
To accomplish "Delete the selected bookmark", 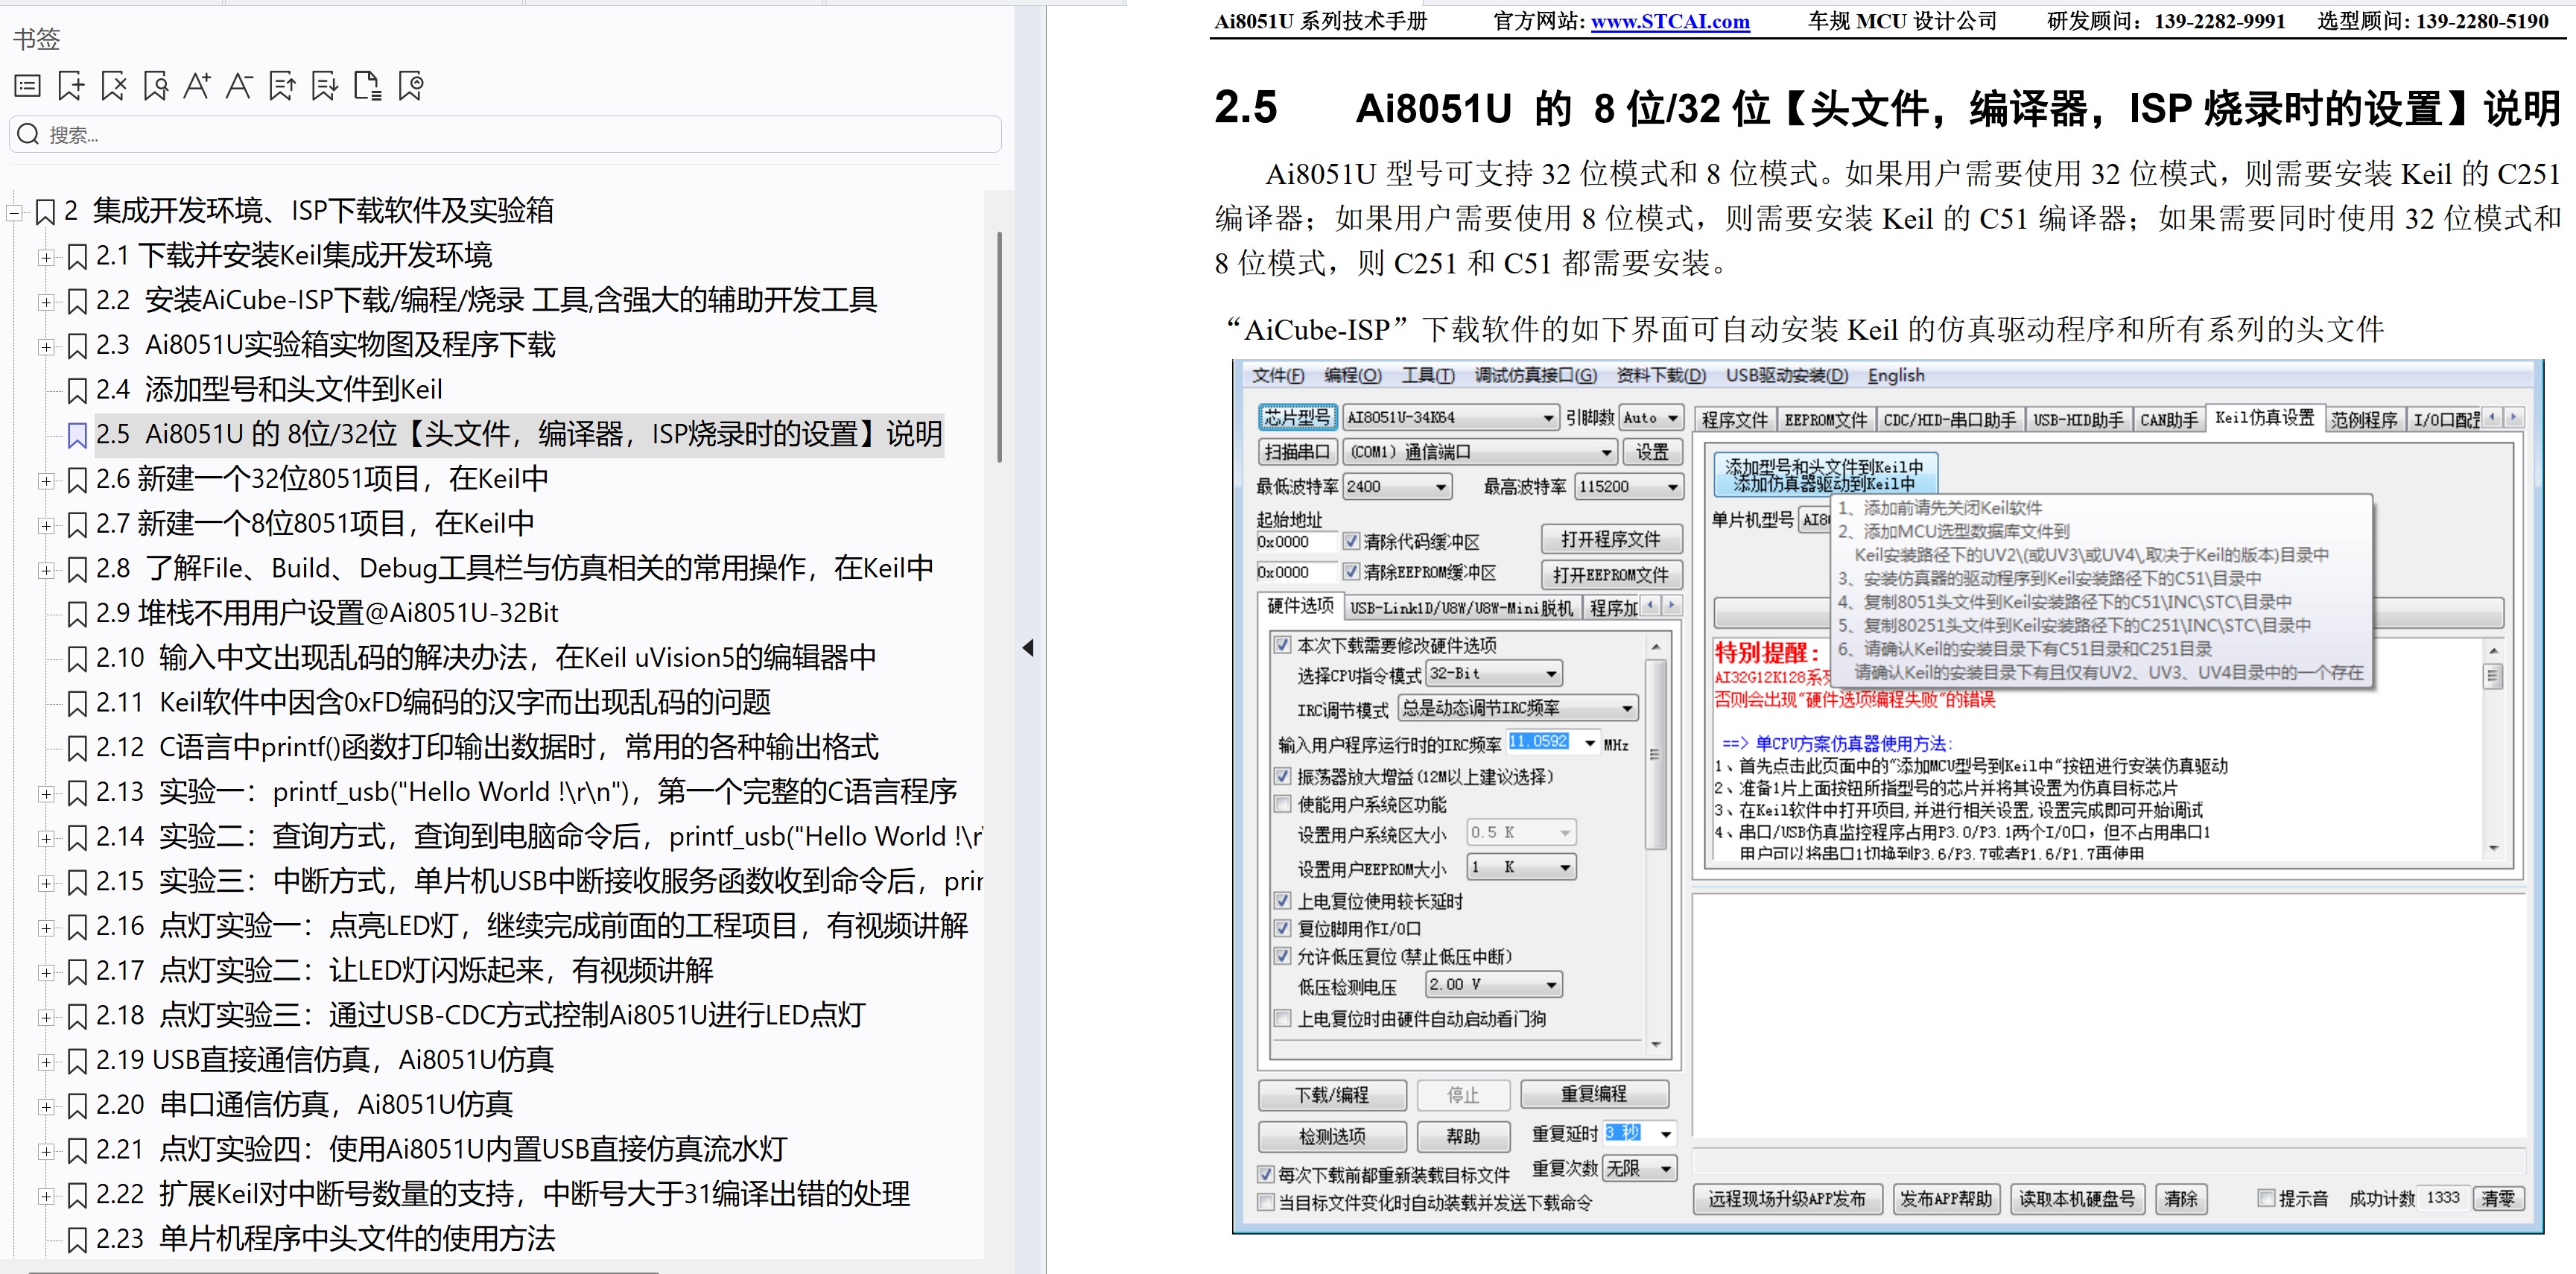I will tap(113, 86).
